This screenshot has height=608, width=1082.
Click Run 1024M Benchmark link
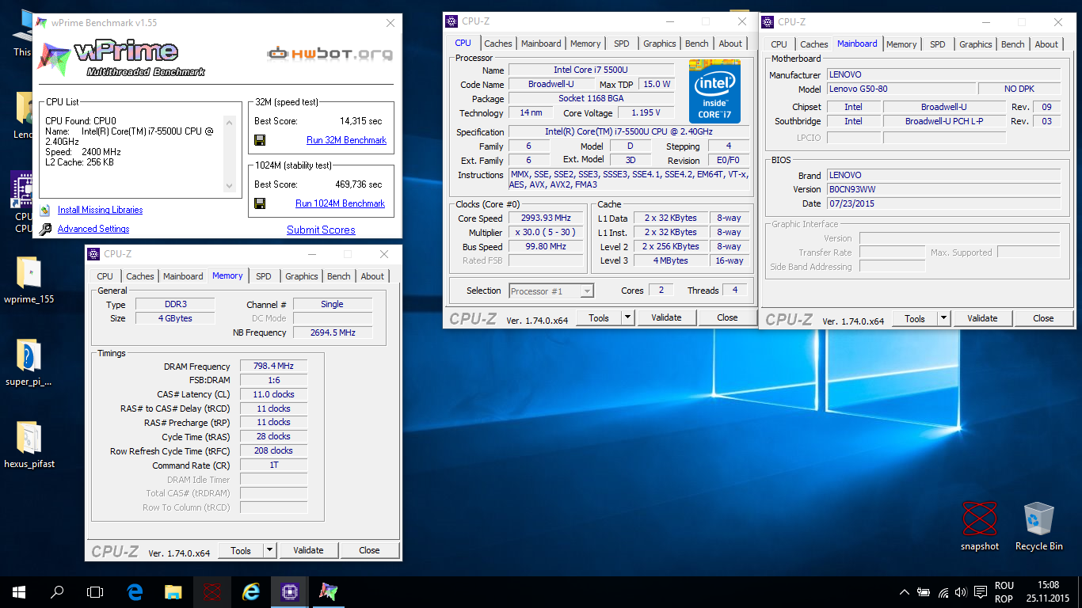tap(341, 203)
